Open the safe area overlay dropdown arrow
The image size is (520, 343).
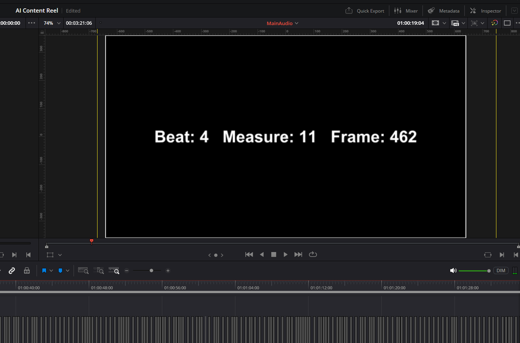coord(444,23)
